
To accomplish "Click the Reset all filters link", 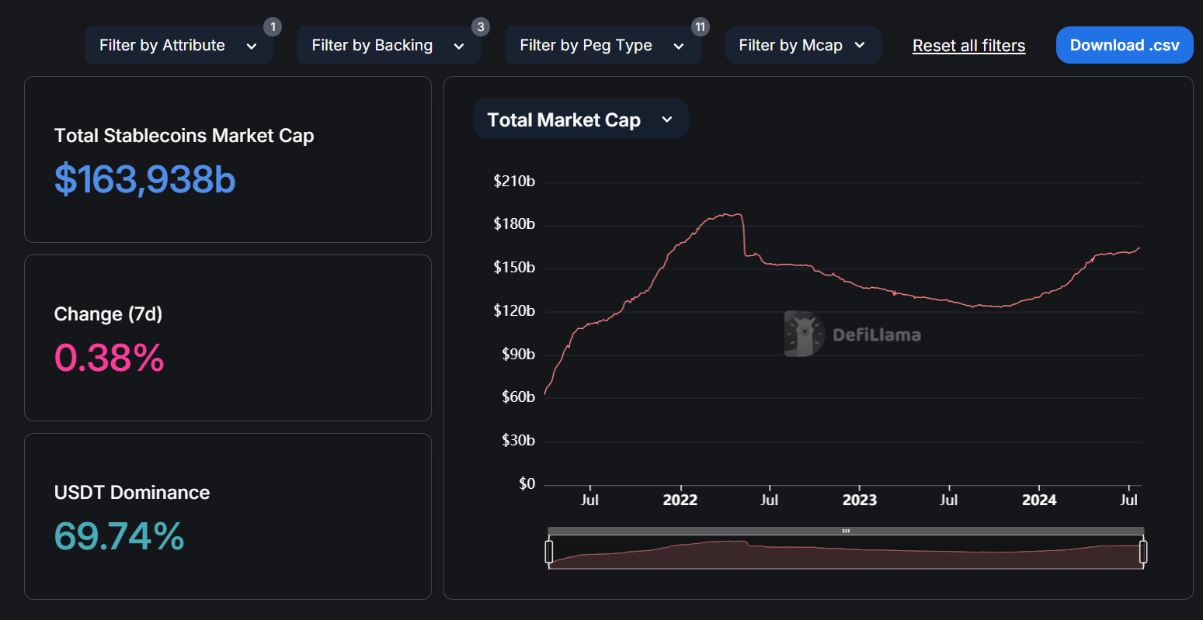I will click(x=968, y=45).
